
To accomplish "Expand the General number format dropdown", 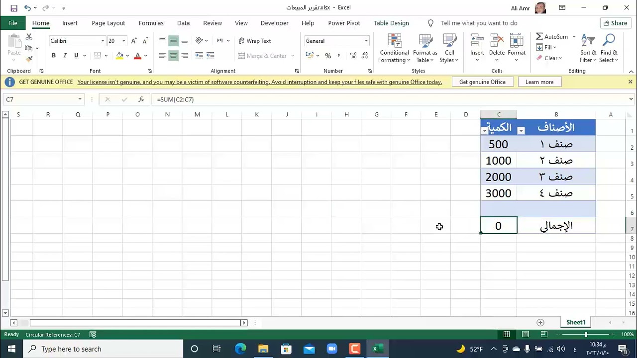I will point(366,41).
